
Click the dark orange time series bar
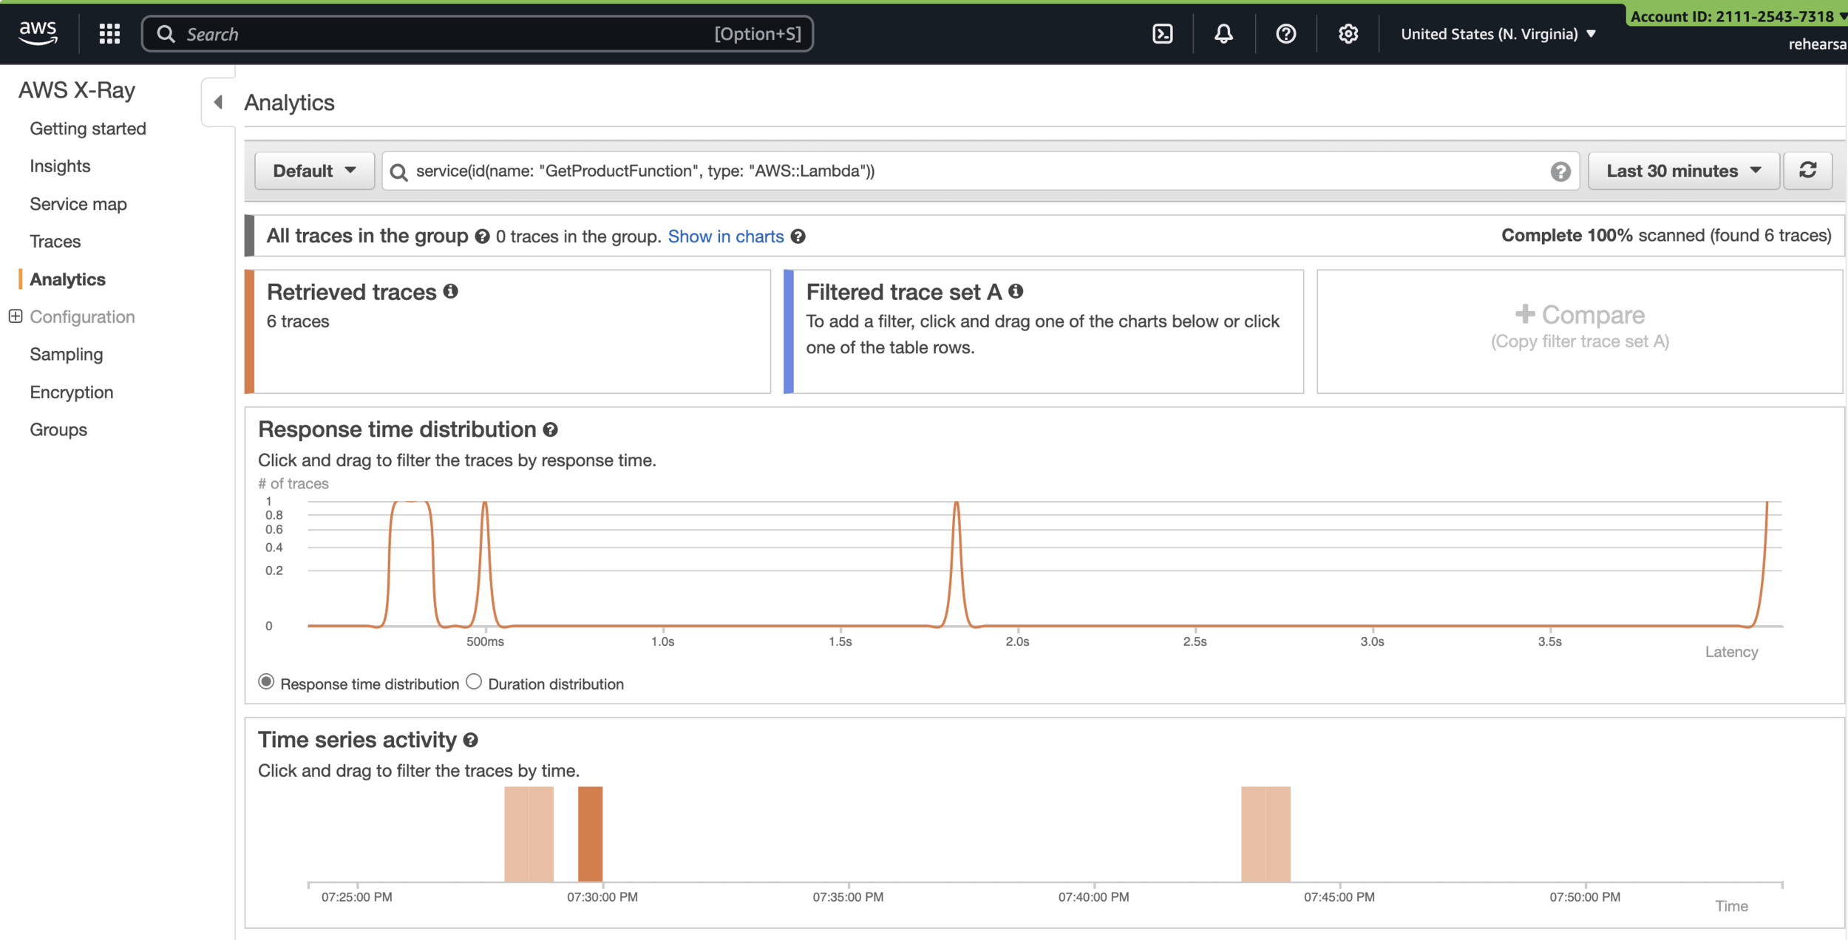pyautogui.click(x=590, y=834)
